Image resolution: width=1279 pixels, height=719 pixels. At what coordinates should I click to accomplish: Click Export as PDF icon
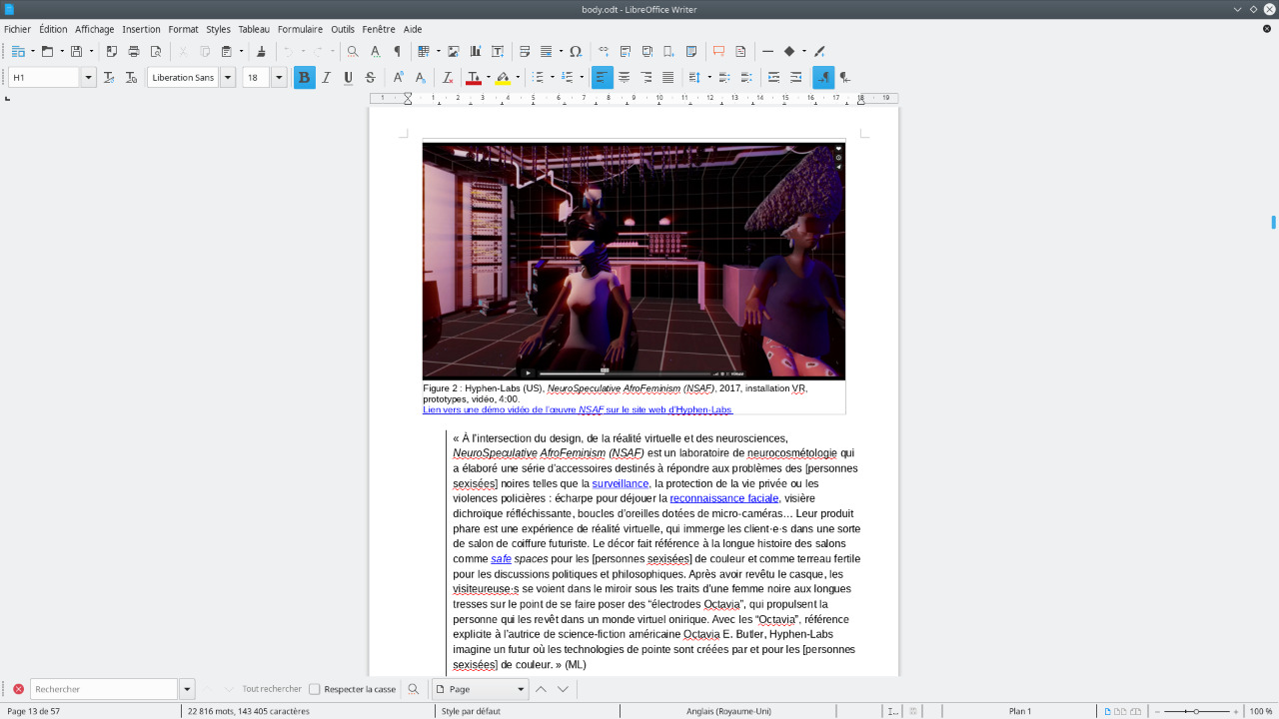tap(112, 51)
